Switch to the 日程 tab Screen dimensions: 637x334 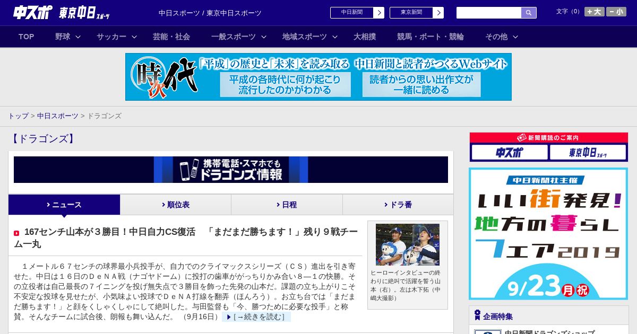point(287,205)
